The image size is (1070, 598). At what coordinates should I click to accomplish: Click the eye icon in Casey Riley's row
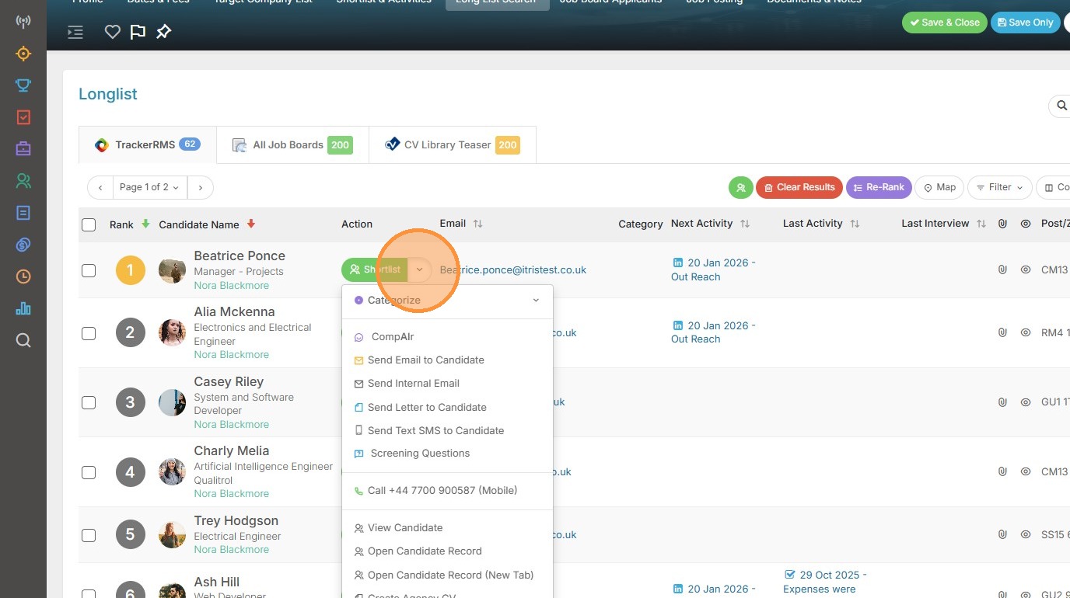[1026, 402]
